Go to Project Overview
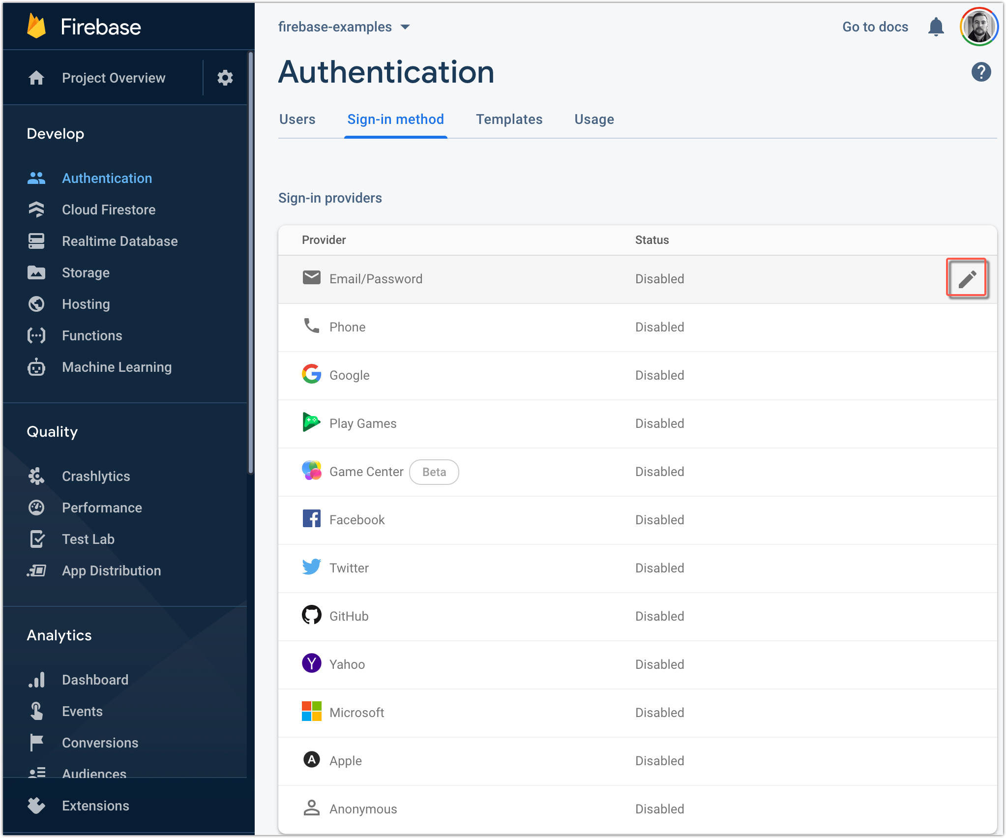 114,78
